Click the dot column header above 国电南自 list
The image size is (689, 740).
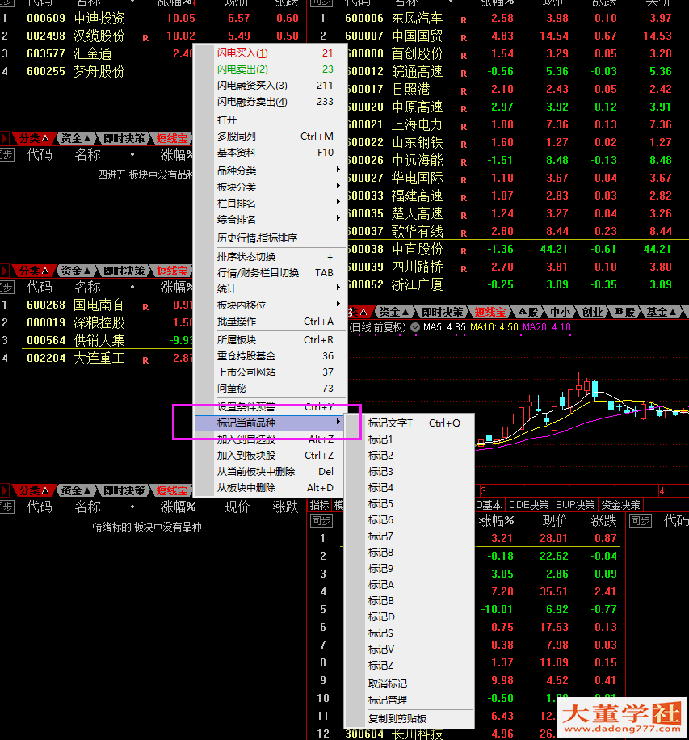(x=132, y=287)
